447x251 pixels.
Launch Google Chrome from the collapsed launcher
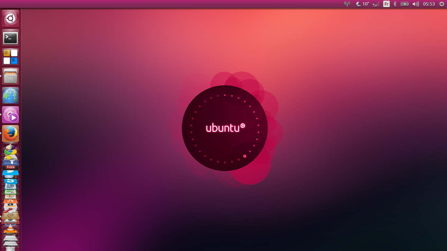tap(10, 153)
